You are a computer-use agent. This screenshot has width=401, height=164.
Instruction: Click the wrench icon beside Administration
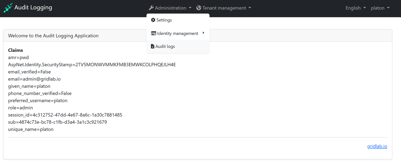151,8
